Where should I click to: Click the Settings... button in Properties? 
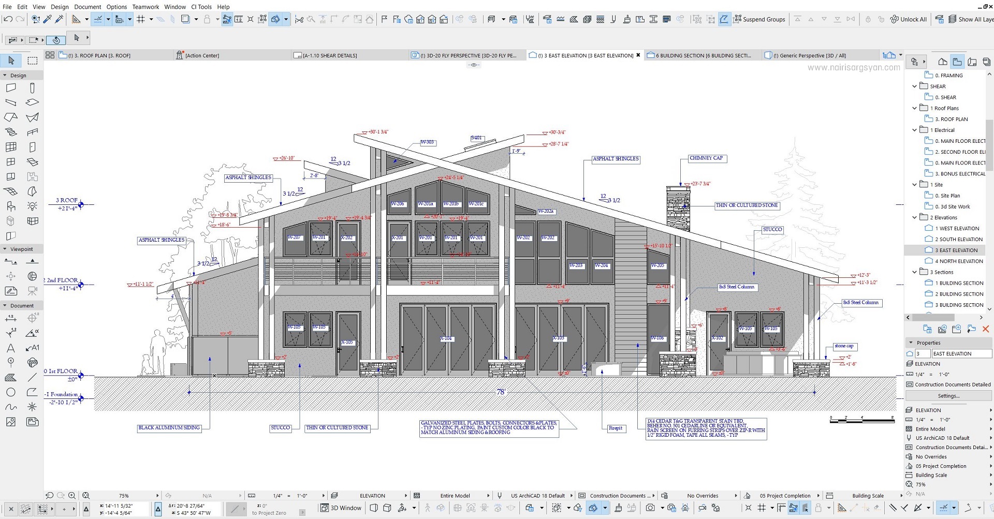coord(948,396)
